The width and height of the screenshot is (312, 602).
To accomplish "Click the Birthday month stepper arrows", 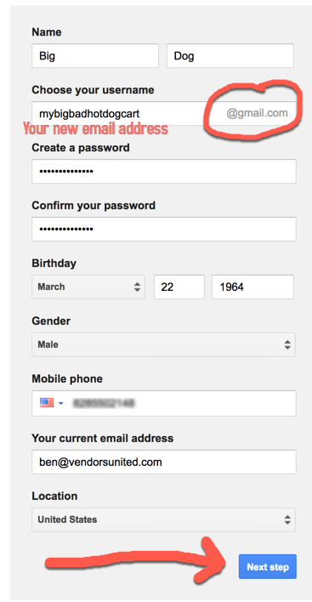I will click(x=137, y=287).
